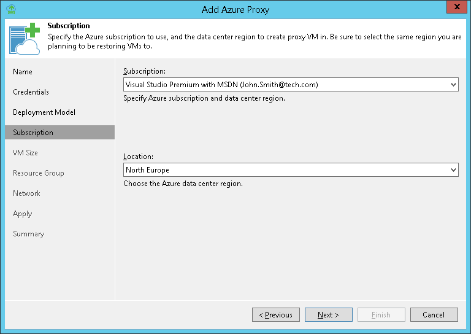Click the Veeam app icon in title bar
471x334 pixels.
(10, 9)
